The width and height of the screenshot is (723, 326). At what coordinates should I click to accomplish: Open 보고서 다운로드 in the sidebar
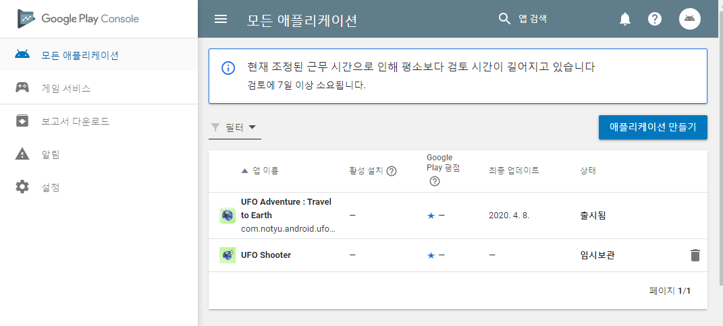99,121
